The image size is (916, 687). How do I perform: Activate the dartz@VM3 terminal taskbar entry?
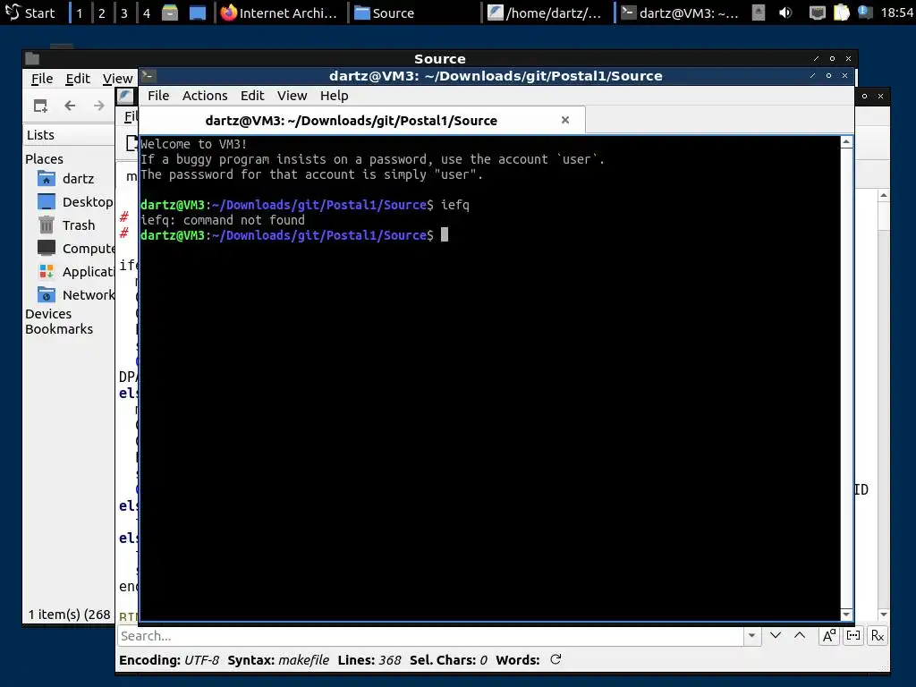681,13
